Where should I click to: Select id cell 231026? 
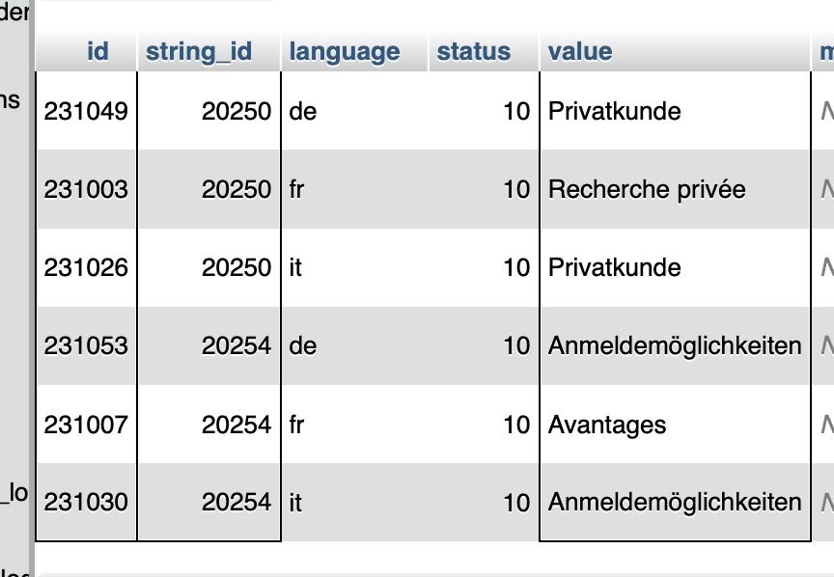[86, 267]
